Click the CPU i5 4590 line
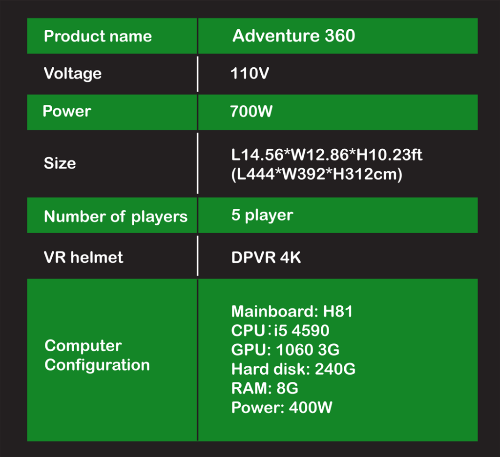Viewport: 500px width, 457px height. (x=280, y=330)
